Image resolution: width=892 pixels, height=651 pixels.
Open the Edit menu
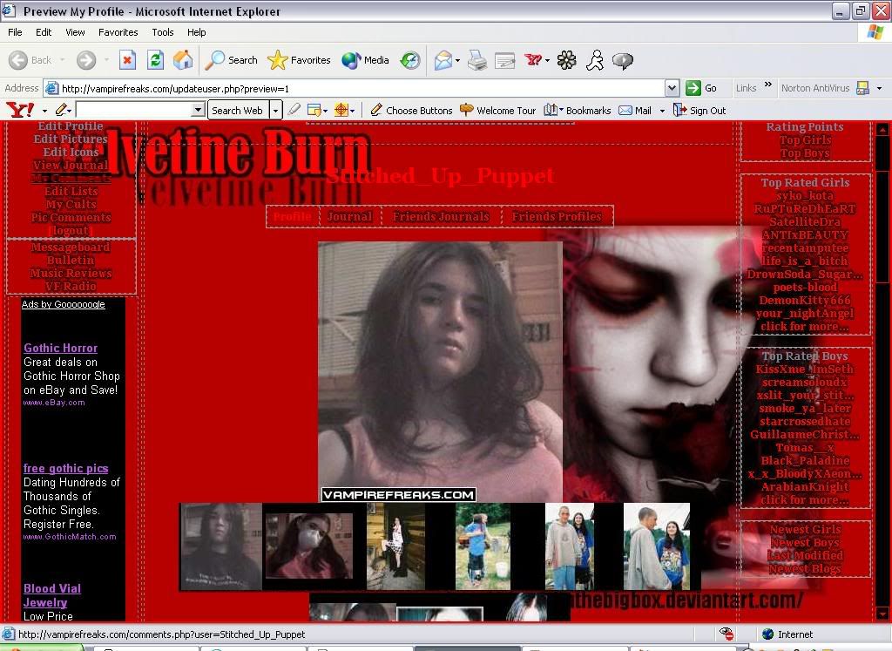point(44,32)
